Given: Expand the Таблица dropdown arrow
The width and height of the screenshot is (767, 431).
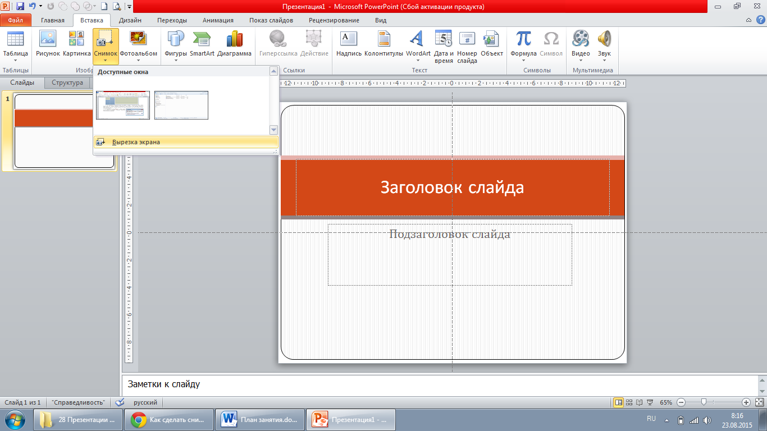Looking at the screenshot, I should (x=15, y=61).
